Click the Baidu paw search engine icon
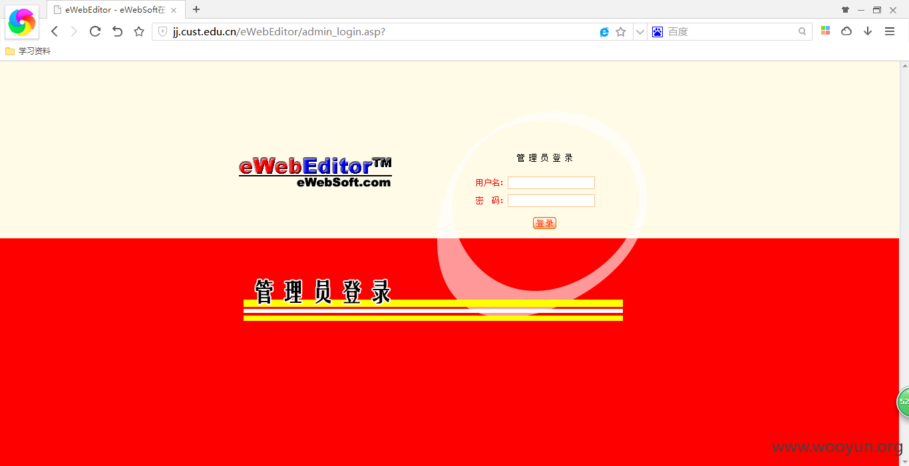The width and height of the screenshot is (909, 466). coord(657,32)
